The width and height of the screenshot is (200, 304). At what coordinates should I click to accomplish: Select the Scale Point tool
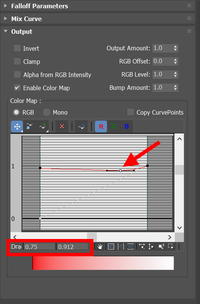29,126
